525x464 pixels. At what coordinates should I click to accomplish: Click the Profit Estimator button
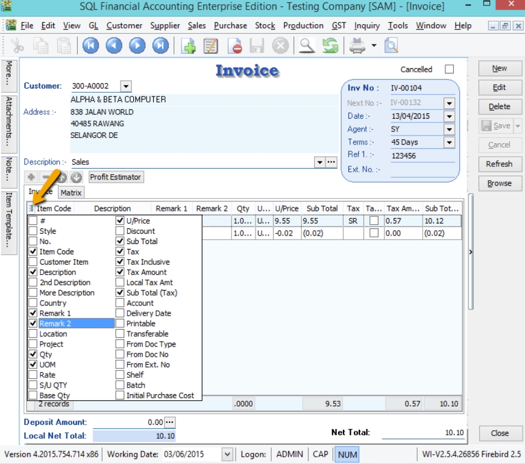[116, 177]
